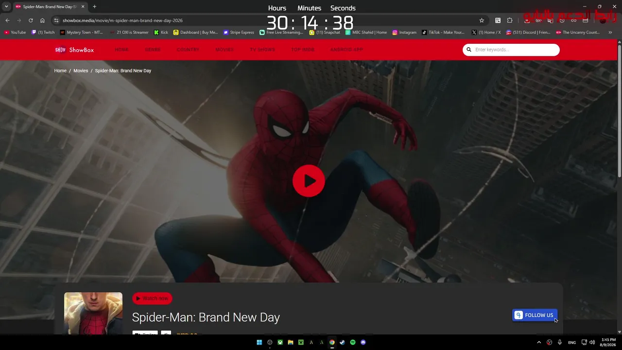Open the clock and date showing 1:45 PM
This screenshot has width=622, height=350.
[x=608, y=342]
